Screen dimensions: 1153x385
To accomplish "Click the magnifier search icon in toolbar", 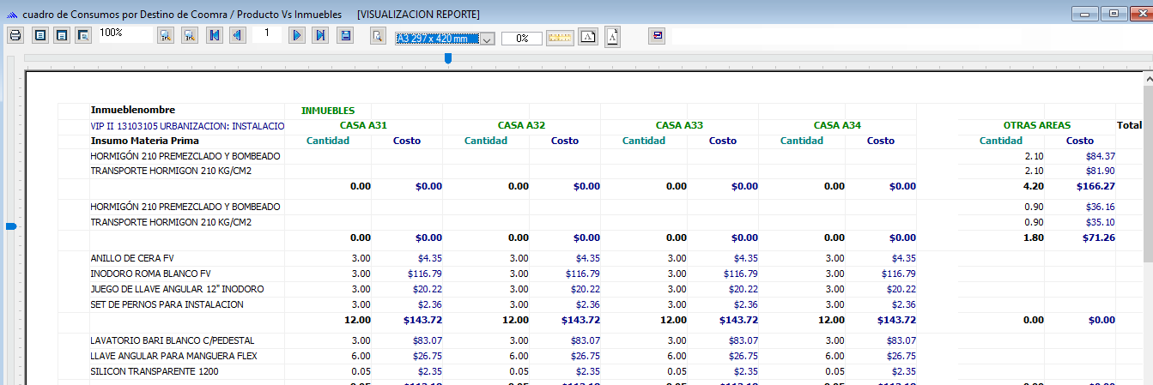I will coord(377,36).
